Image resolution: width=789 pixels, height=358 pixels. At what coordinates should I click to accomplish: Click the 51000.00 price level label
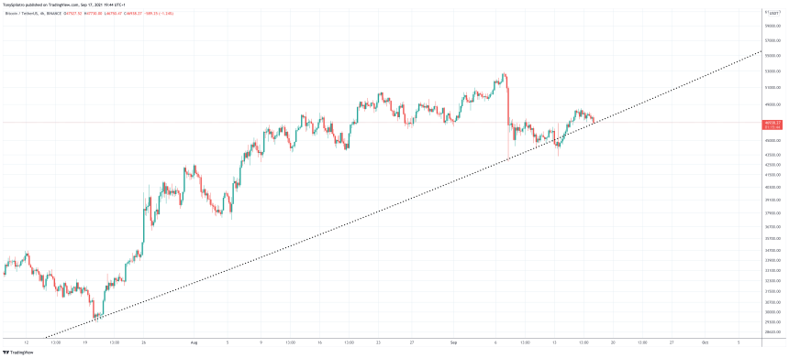click(x=772, y=88)
